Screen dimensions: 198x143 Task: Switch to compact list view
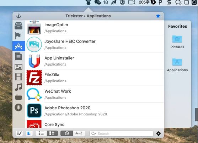[41, 133]
